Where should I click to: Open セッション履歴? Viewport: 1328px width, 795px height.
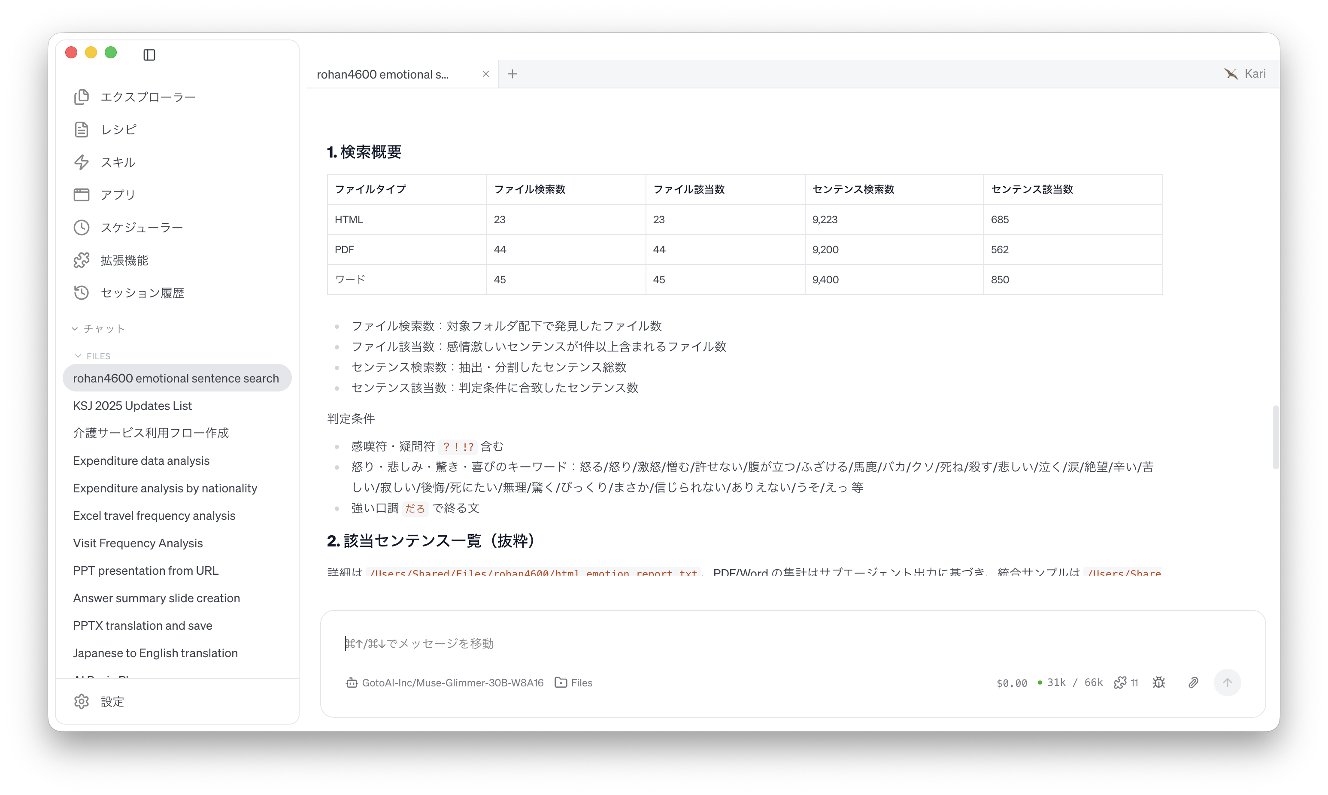[128, 293]
